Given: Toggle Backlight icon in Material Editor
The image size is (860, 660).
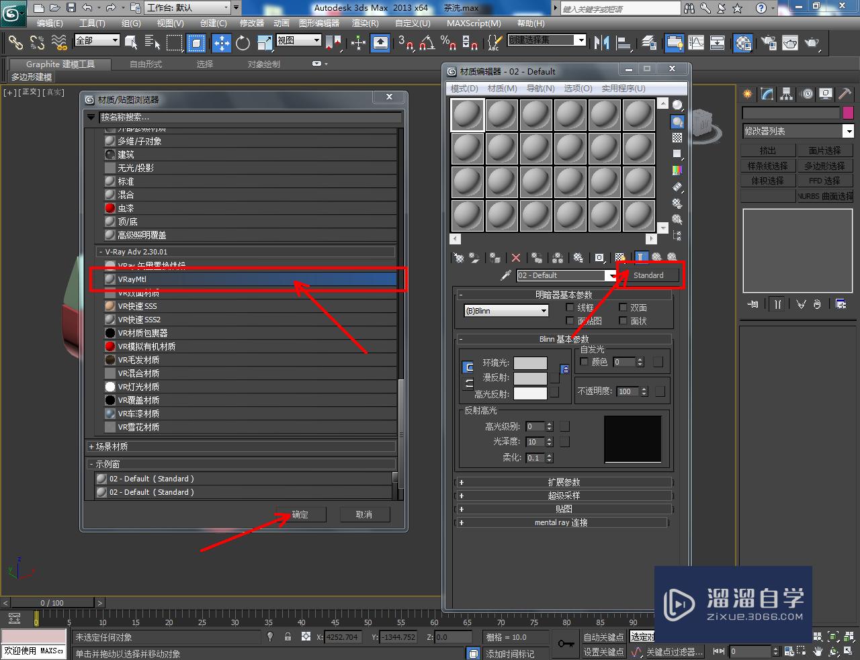Looking at the screenshot, I should (x=677, y=122).
